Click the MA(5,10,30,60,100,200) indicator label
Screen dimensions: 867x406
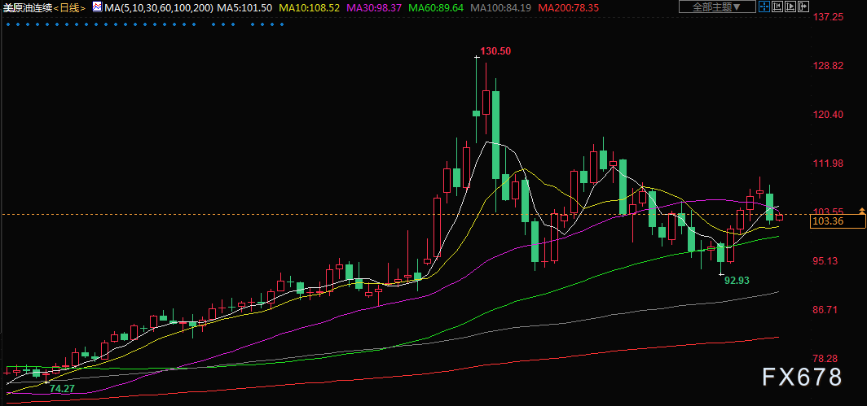[159, 8]
